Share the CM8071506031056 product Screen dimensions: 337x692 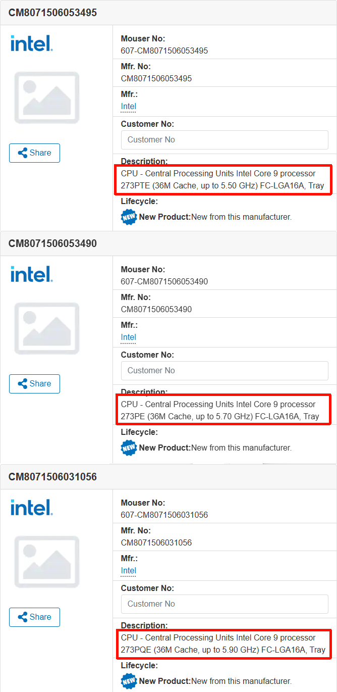pos(34,617)
